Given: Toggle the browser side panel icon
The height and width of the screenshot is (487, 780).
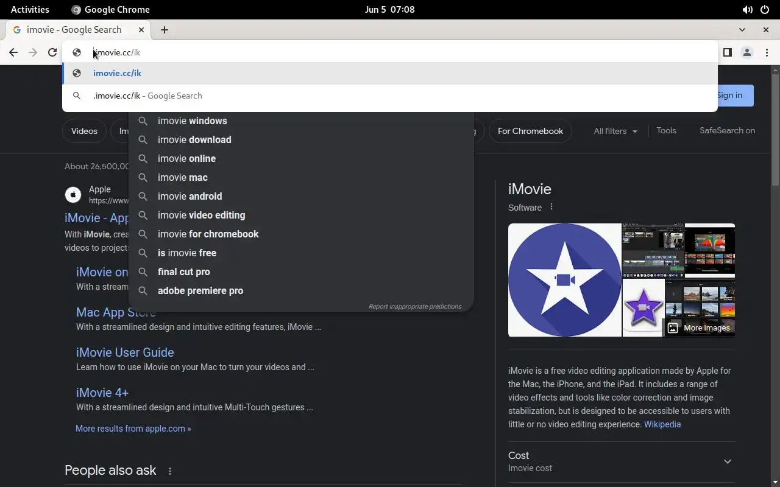Looking at the screenshot, I should 727,52.
